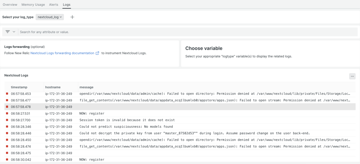Go to the Alerts tab
Image resolution: width=360 pixels, height=164 pixels.
click(54, 4)
